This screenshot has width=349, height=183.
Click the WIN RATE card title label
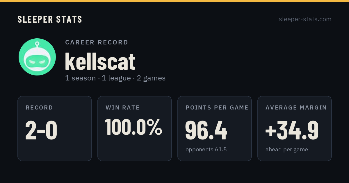tap(123, 108)
